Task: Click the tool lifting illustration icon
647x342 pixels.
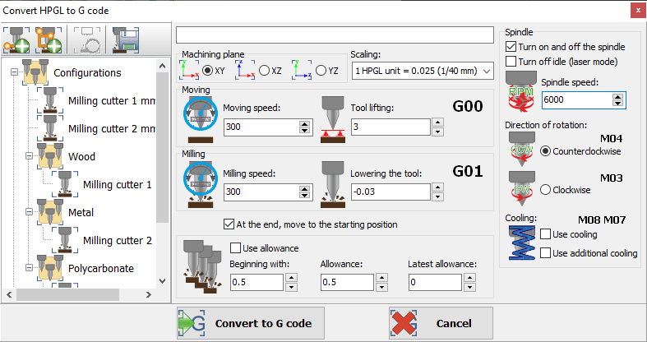Action: coord(333,119)
